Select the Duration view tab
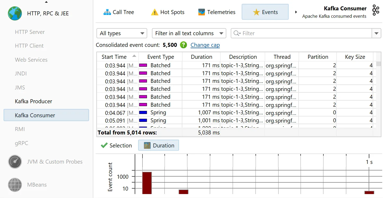This screenshot has width=383, height=198. tap(158, 145)
